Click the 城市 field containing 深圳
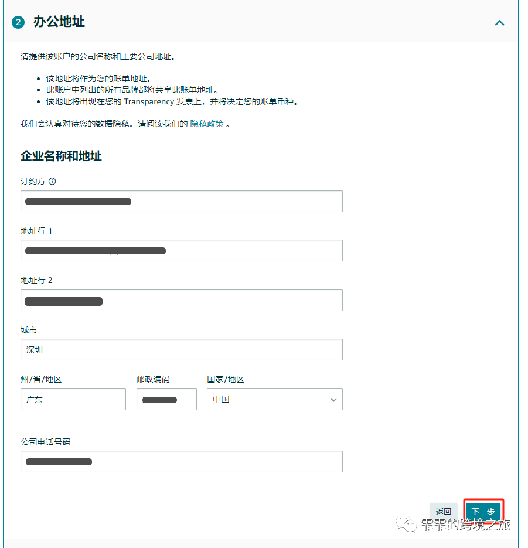Image resolution: width=528 pixels, height=548 pixels. (x=182, y=349)
